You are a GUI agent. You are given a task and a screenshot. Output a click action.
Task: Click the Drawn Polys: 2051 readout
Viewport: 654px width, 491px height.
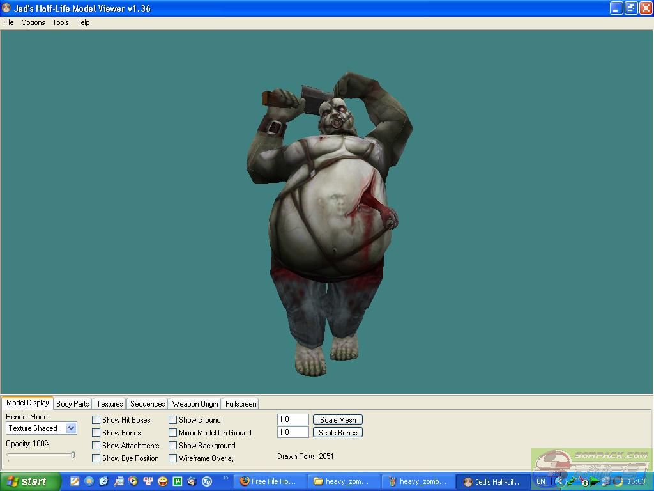(x=305, y=456)
